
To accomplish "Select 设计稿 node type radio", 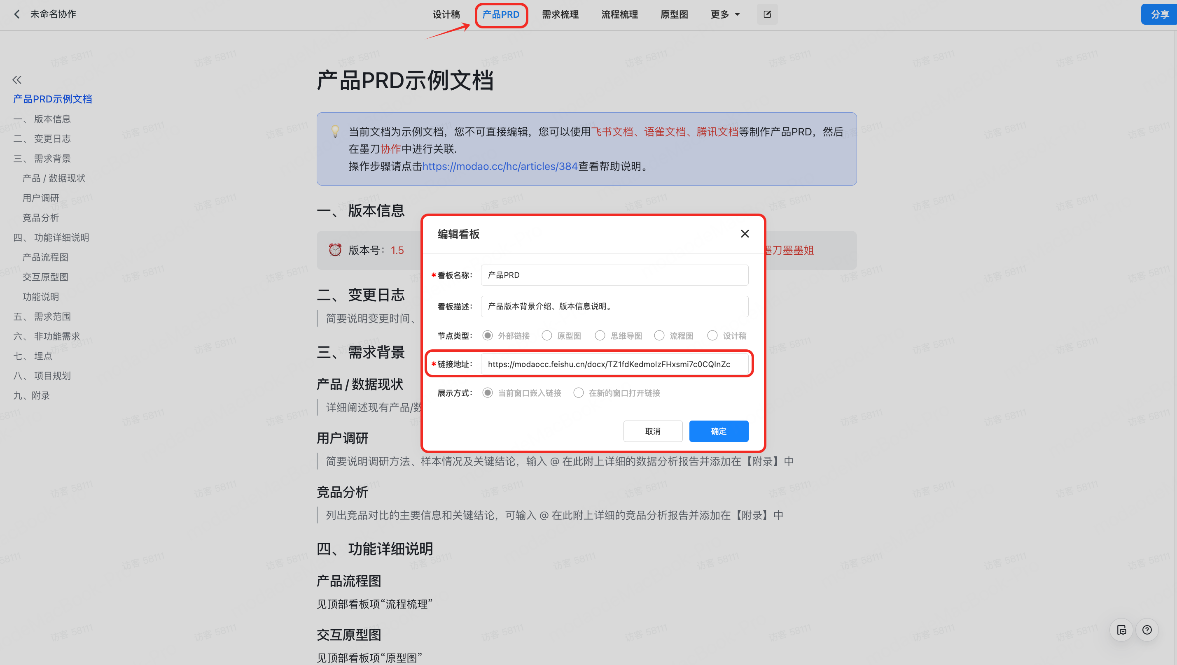I will click(712, 336).
